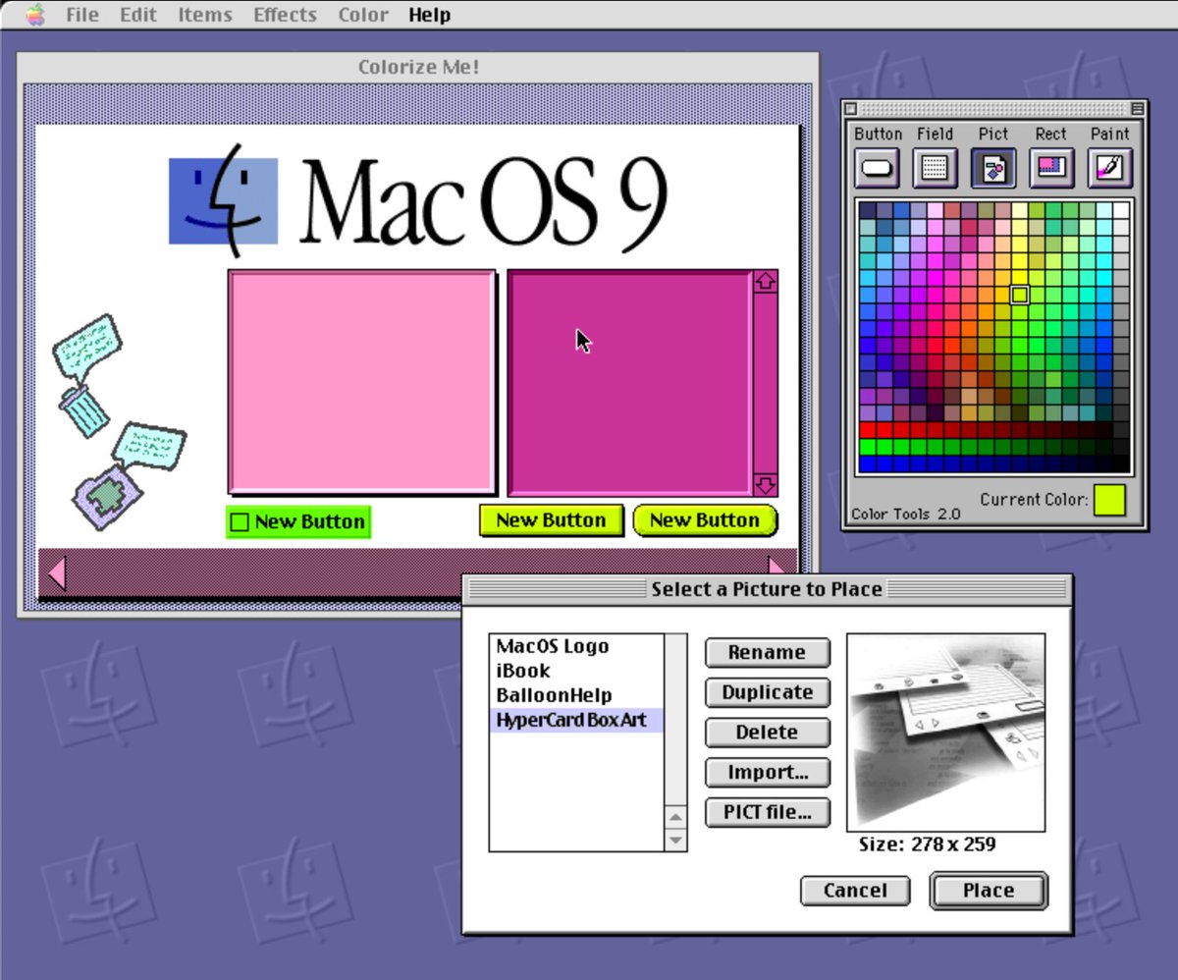Select HyperCard Box Art in picture list
The height and width of the screenshot is (980, 1178).
tap(576, 720)
